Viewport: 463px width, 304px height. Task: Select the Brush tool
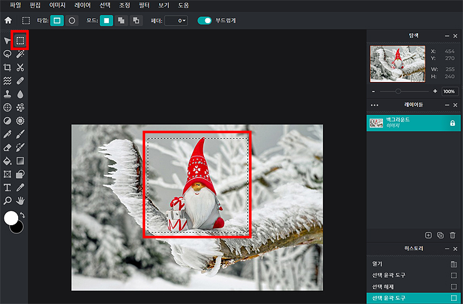pyautogui.click(x=20, y=134)
